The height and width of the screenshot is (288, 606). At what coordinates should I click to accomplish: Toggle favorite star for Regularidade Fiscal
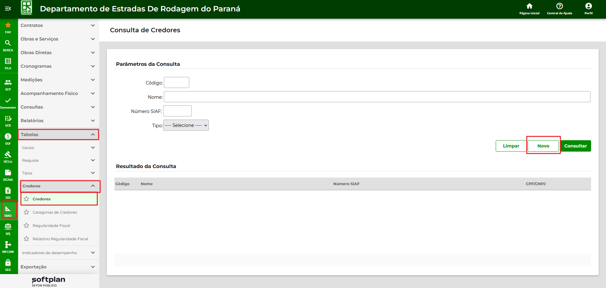[27, 226]
